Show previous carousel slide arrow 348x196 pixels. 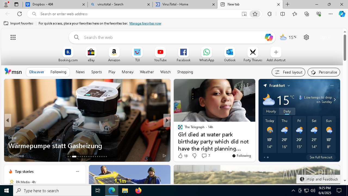pos(8,120)
